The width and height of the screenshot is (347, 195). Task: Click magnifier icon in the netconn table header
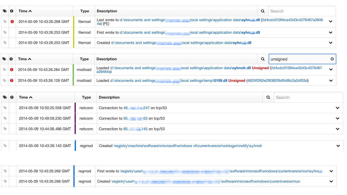click(x=268, y=97)
